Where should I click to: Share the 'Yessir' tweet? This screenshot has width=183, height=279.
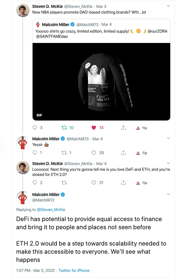(123, 153)
